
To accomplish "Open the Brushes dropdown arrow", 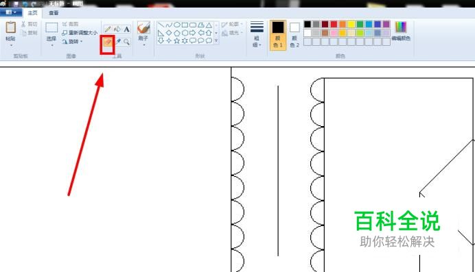I will pos(143,45).
